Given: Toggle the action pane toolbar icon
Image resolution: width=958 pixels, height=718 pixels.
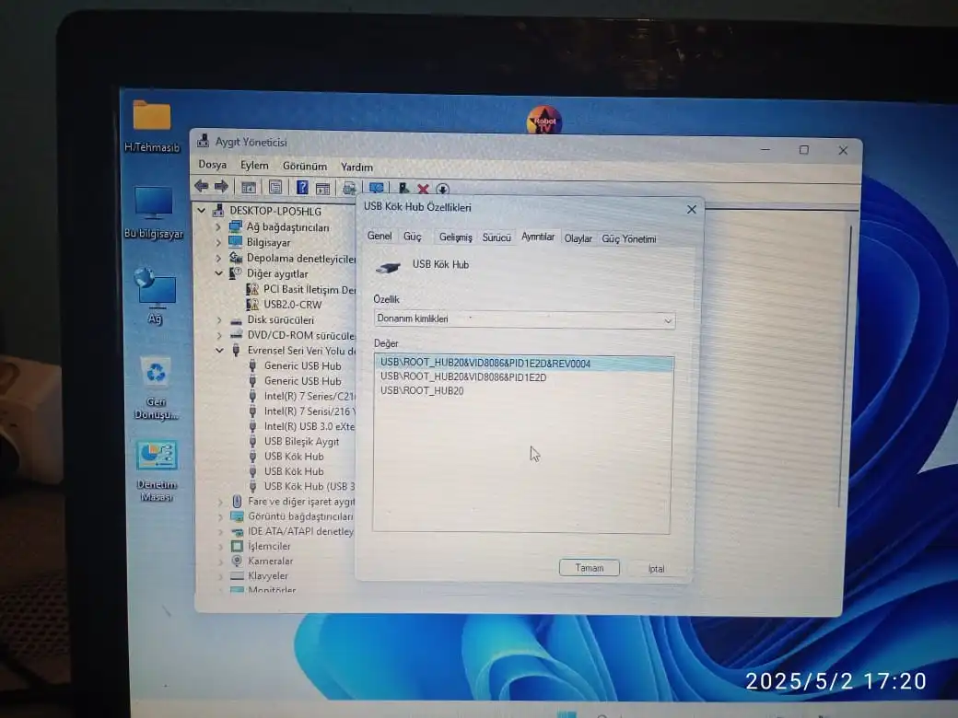Looking at the screenshot, I should click(x=322, y=189).
